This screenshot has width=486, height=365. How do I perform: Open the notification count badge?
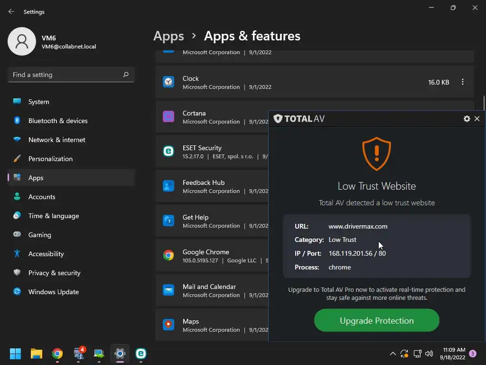pyautogui.click(x=473, y=354)
